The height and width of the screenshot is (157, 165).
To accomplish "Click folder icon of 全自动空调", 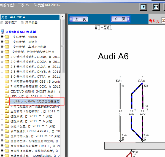I will coord(7,141).
